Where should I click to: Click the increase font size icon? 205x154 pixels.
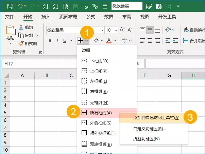tap(122, 30)
